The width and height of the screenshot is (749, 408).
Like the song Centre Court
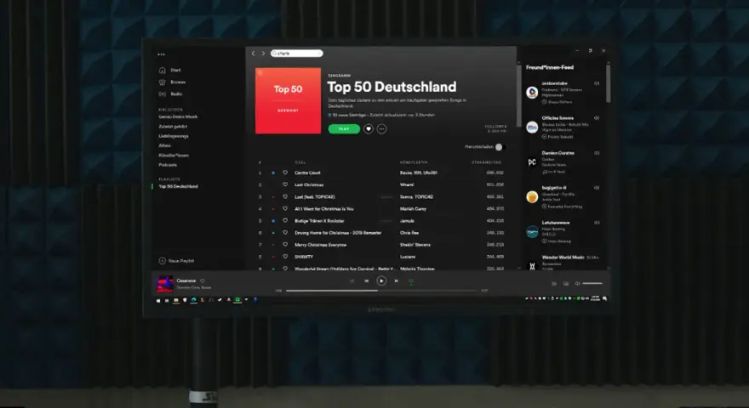click(x=285, y=173)
